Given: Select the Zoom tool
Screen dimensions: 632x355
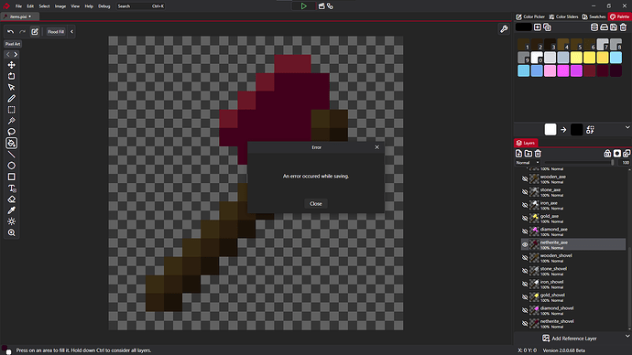Looking at the screenshot, I should tap(11, 232).
